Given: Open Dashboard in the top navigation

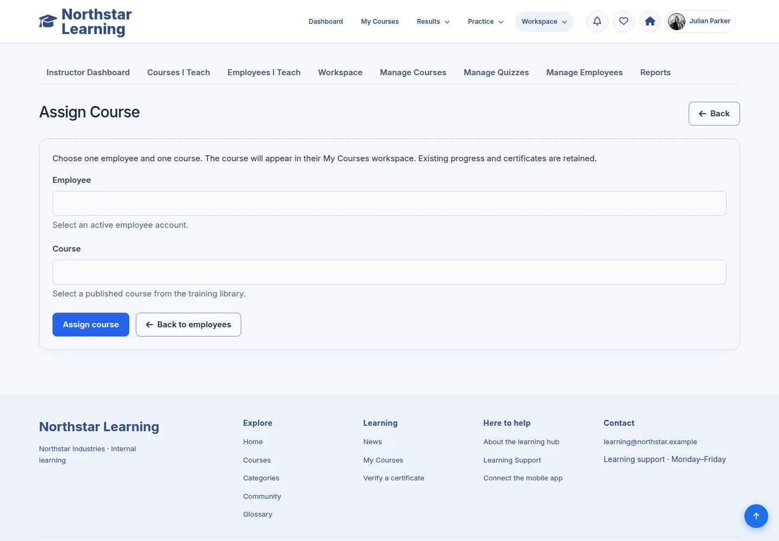Looking at the screenshot, I should (326, 22).
